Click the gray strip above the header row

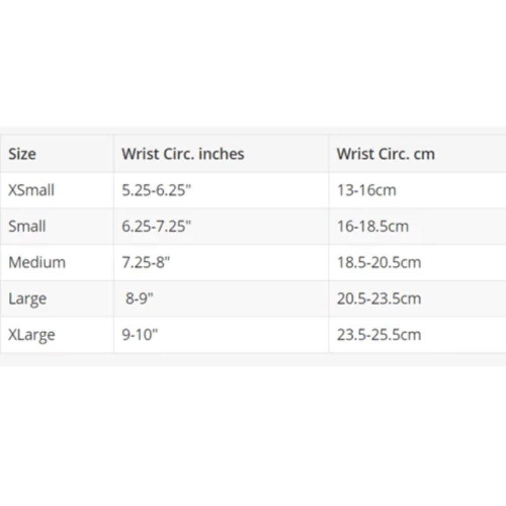point(253,130)
